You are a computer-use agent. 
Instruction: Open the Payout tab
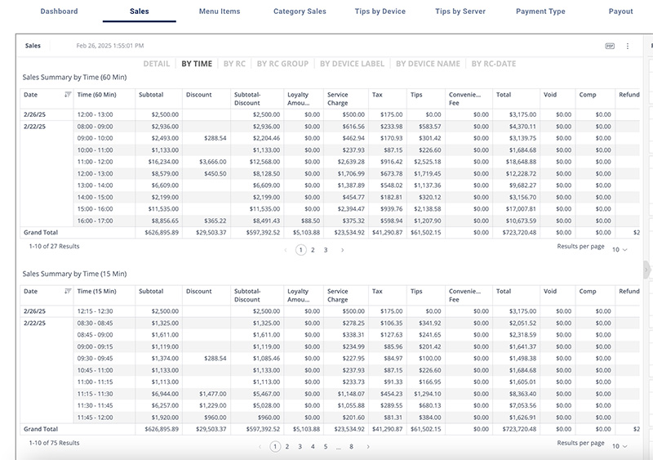pyautogui.click(x=620, y=11)
